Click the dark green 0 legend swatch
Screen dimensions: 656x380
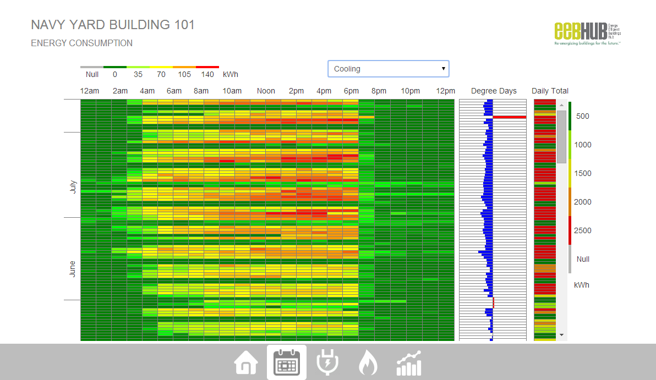[x=114, y=67]
